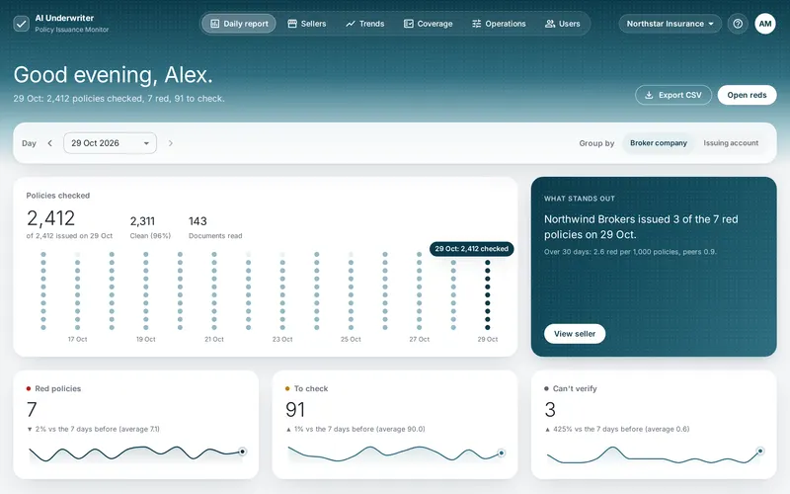Click the '29 Oct: 2,412 checked' tooltip
The width and height of the screenshot is (790, 494).
pyautogui.click(x=472, y=249)
